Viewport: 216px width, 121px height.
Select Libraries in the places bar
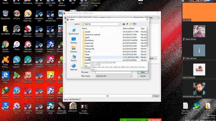coord(74,49)
